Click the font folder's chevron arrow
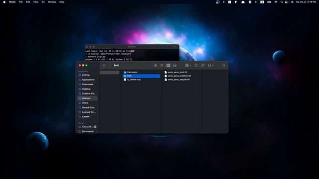The height and width of the screenshot is (179, 319). pyautogui.click(x=159, y=76)
